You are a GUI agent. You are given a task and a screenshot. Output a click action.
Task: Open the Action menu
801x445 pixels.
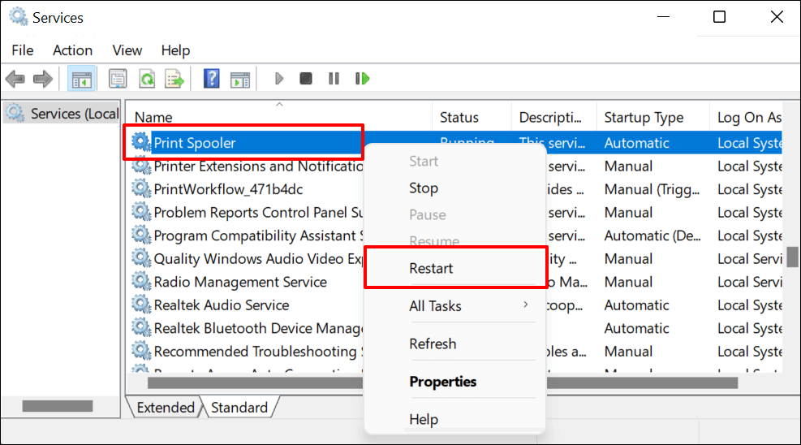click(x=72, y=50)
